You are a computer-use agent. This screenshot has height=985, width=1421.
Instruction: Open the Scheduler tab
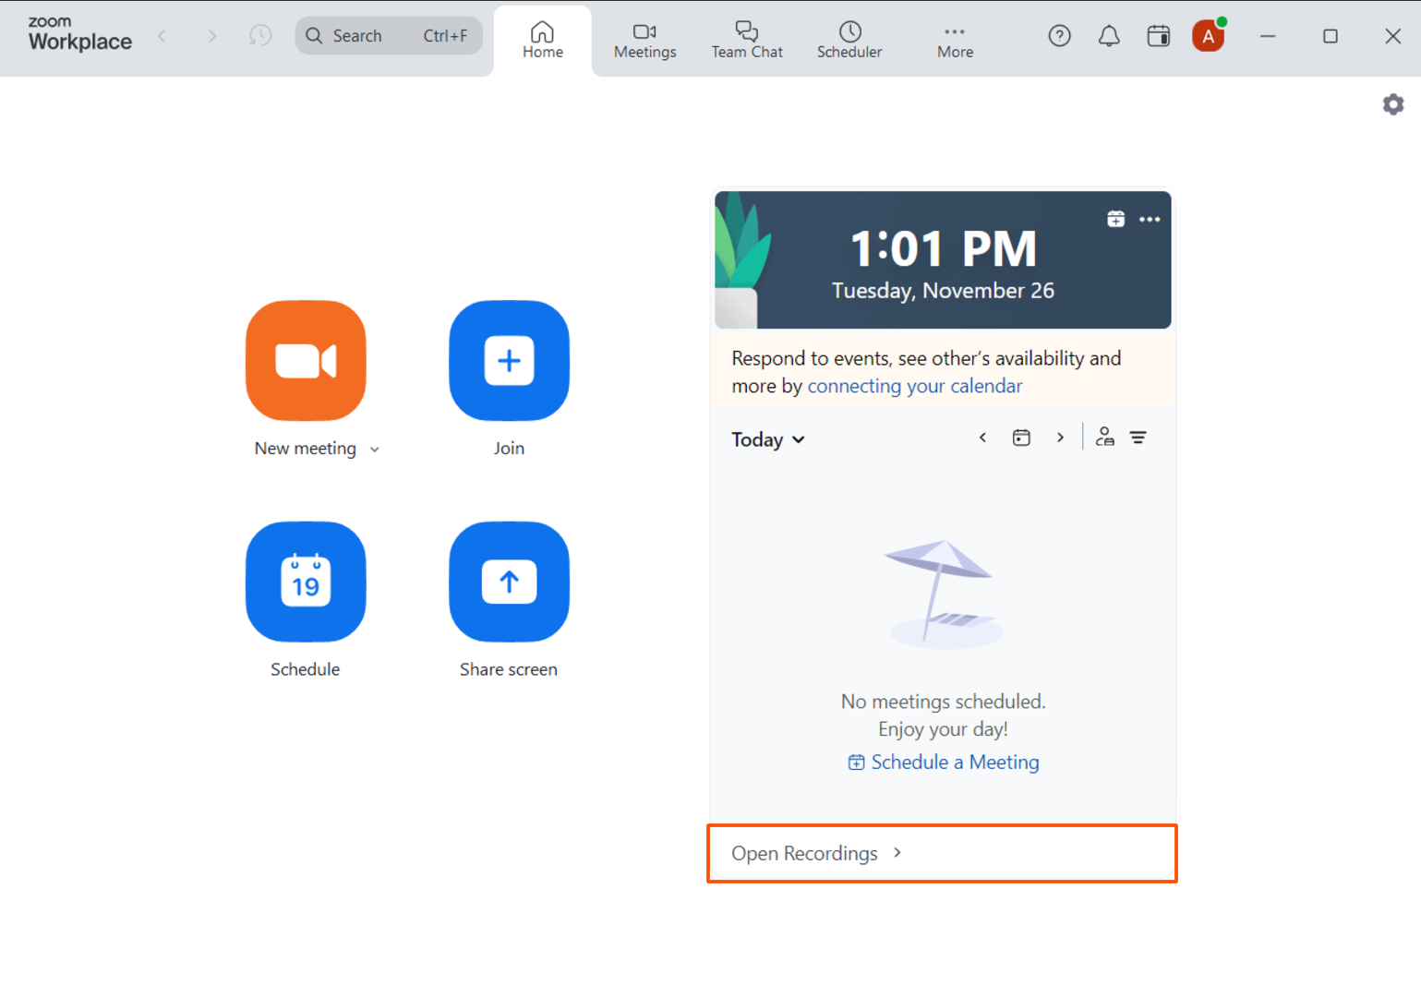tap(849, 41)
